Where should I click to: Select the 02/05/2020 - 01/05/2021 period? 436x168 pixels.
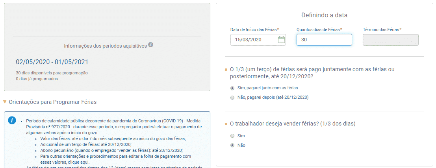[52, 62]
